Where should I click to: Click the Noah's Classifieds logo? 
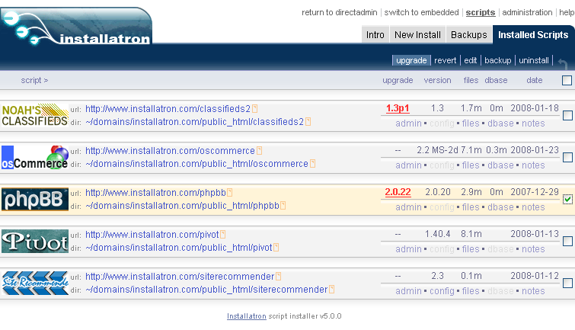tap(35, 115)
